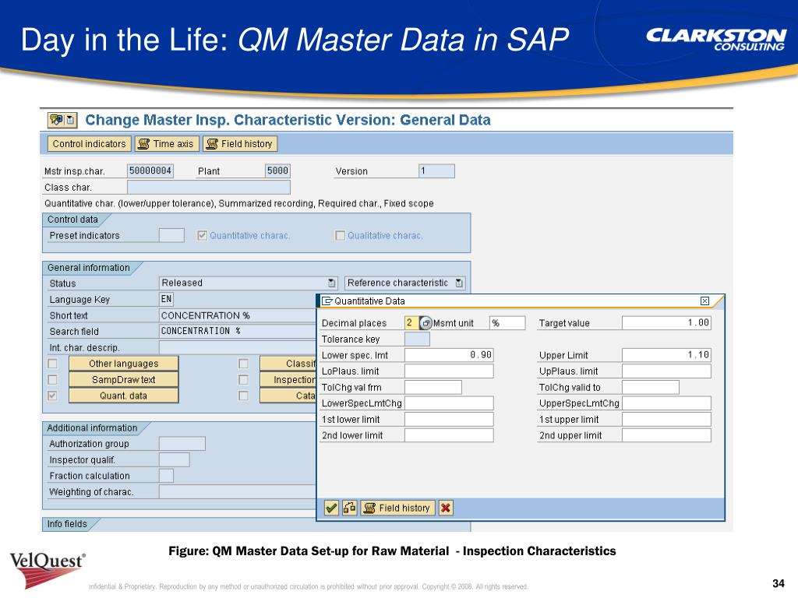Click the Tolerance key field
This screenshot has width=798, height=598.
coord(418,339)
